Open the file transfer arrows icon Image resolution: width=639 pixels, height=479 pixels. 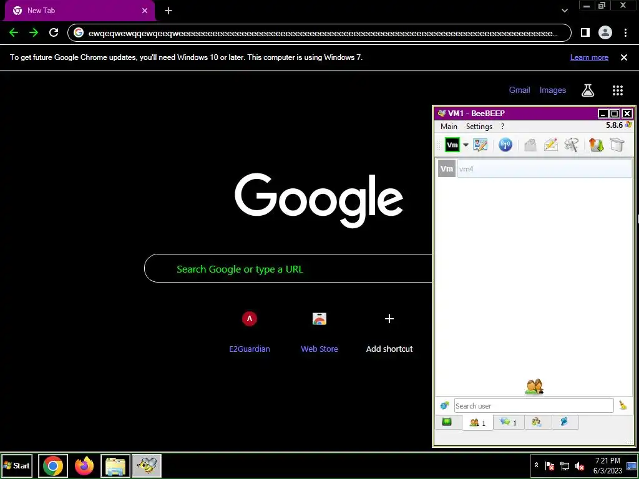point(596,145)
